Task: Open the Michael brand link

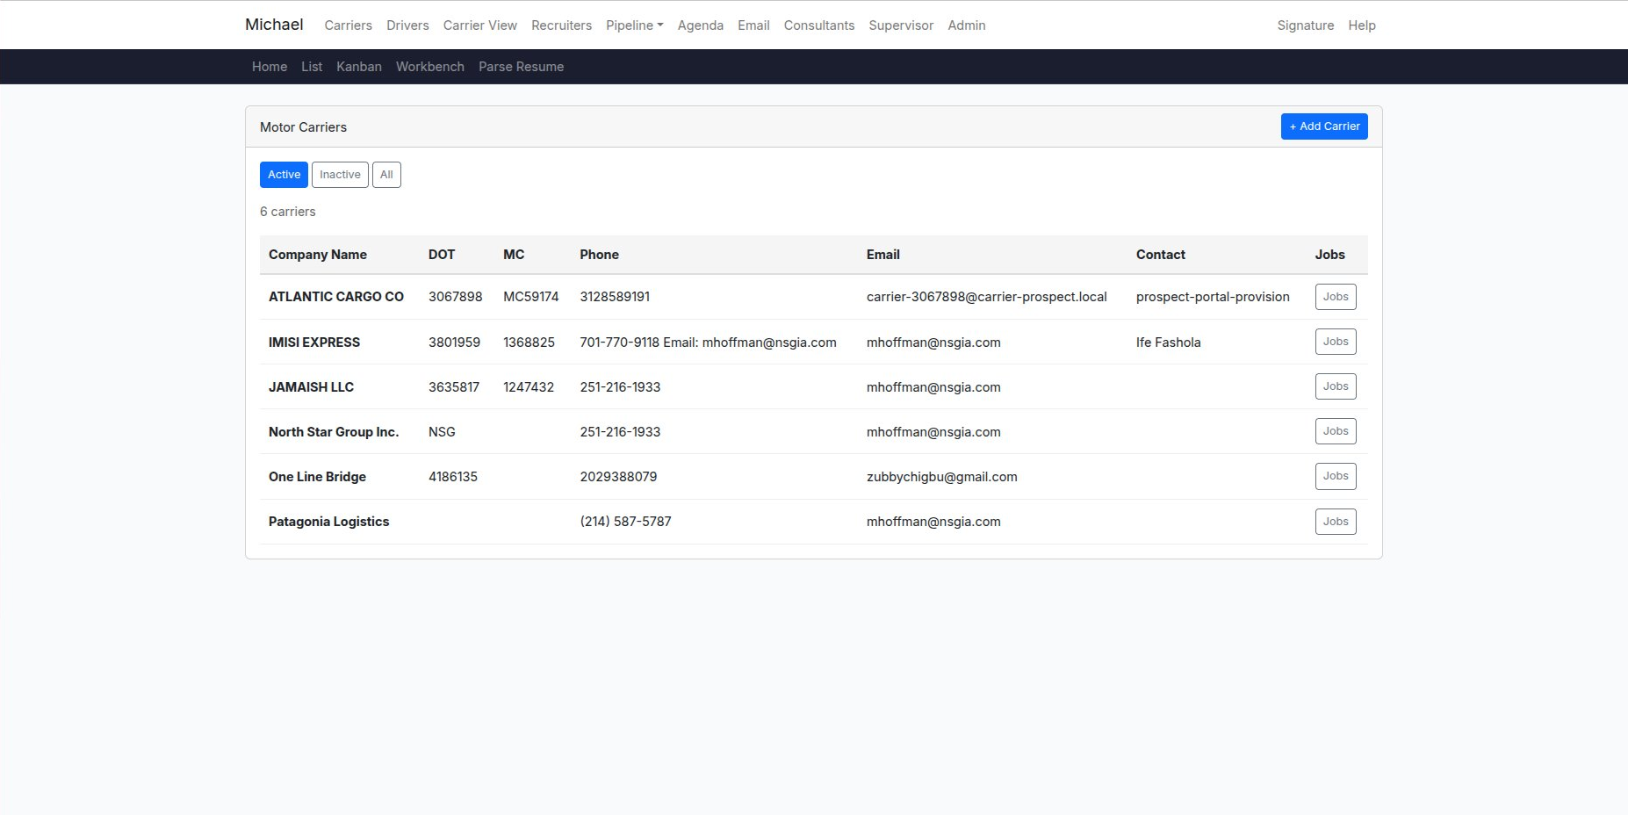Action: [274, 25]
